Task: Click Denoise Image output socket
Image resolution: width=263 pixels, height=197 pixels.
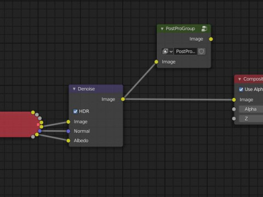Action: click(123, 99)
